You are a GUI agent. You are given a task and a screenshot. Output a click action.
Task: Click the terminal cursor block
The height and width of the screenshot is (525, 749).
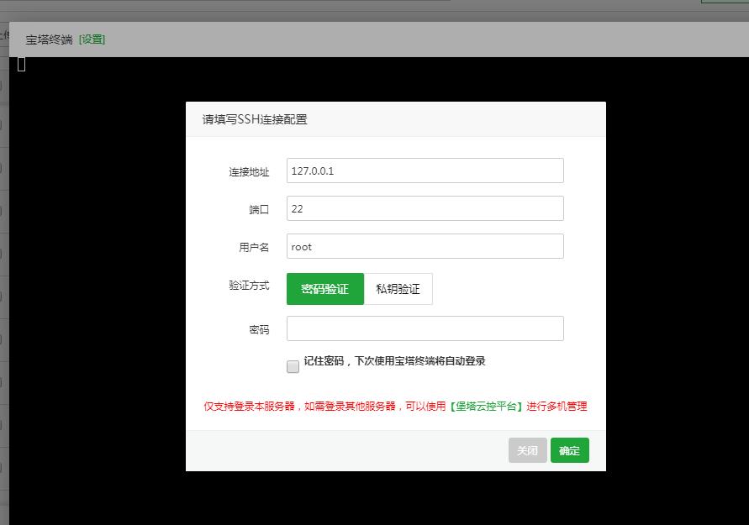(x=22, y=65)
